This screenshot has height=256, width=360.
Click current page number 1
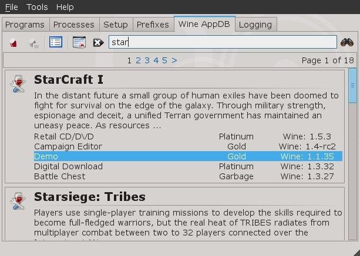[129, 60]
